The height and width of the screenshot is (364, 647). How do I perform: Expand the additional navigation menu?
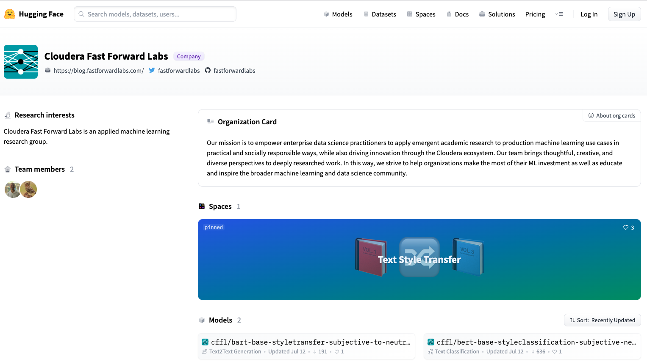(559, 14)
